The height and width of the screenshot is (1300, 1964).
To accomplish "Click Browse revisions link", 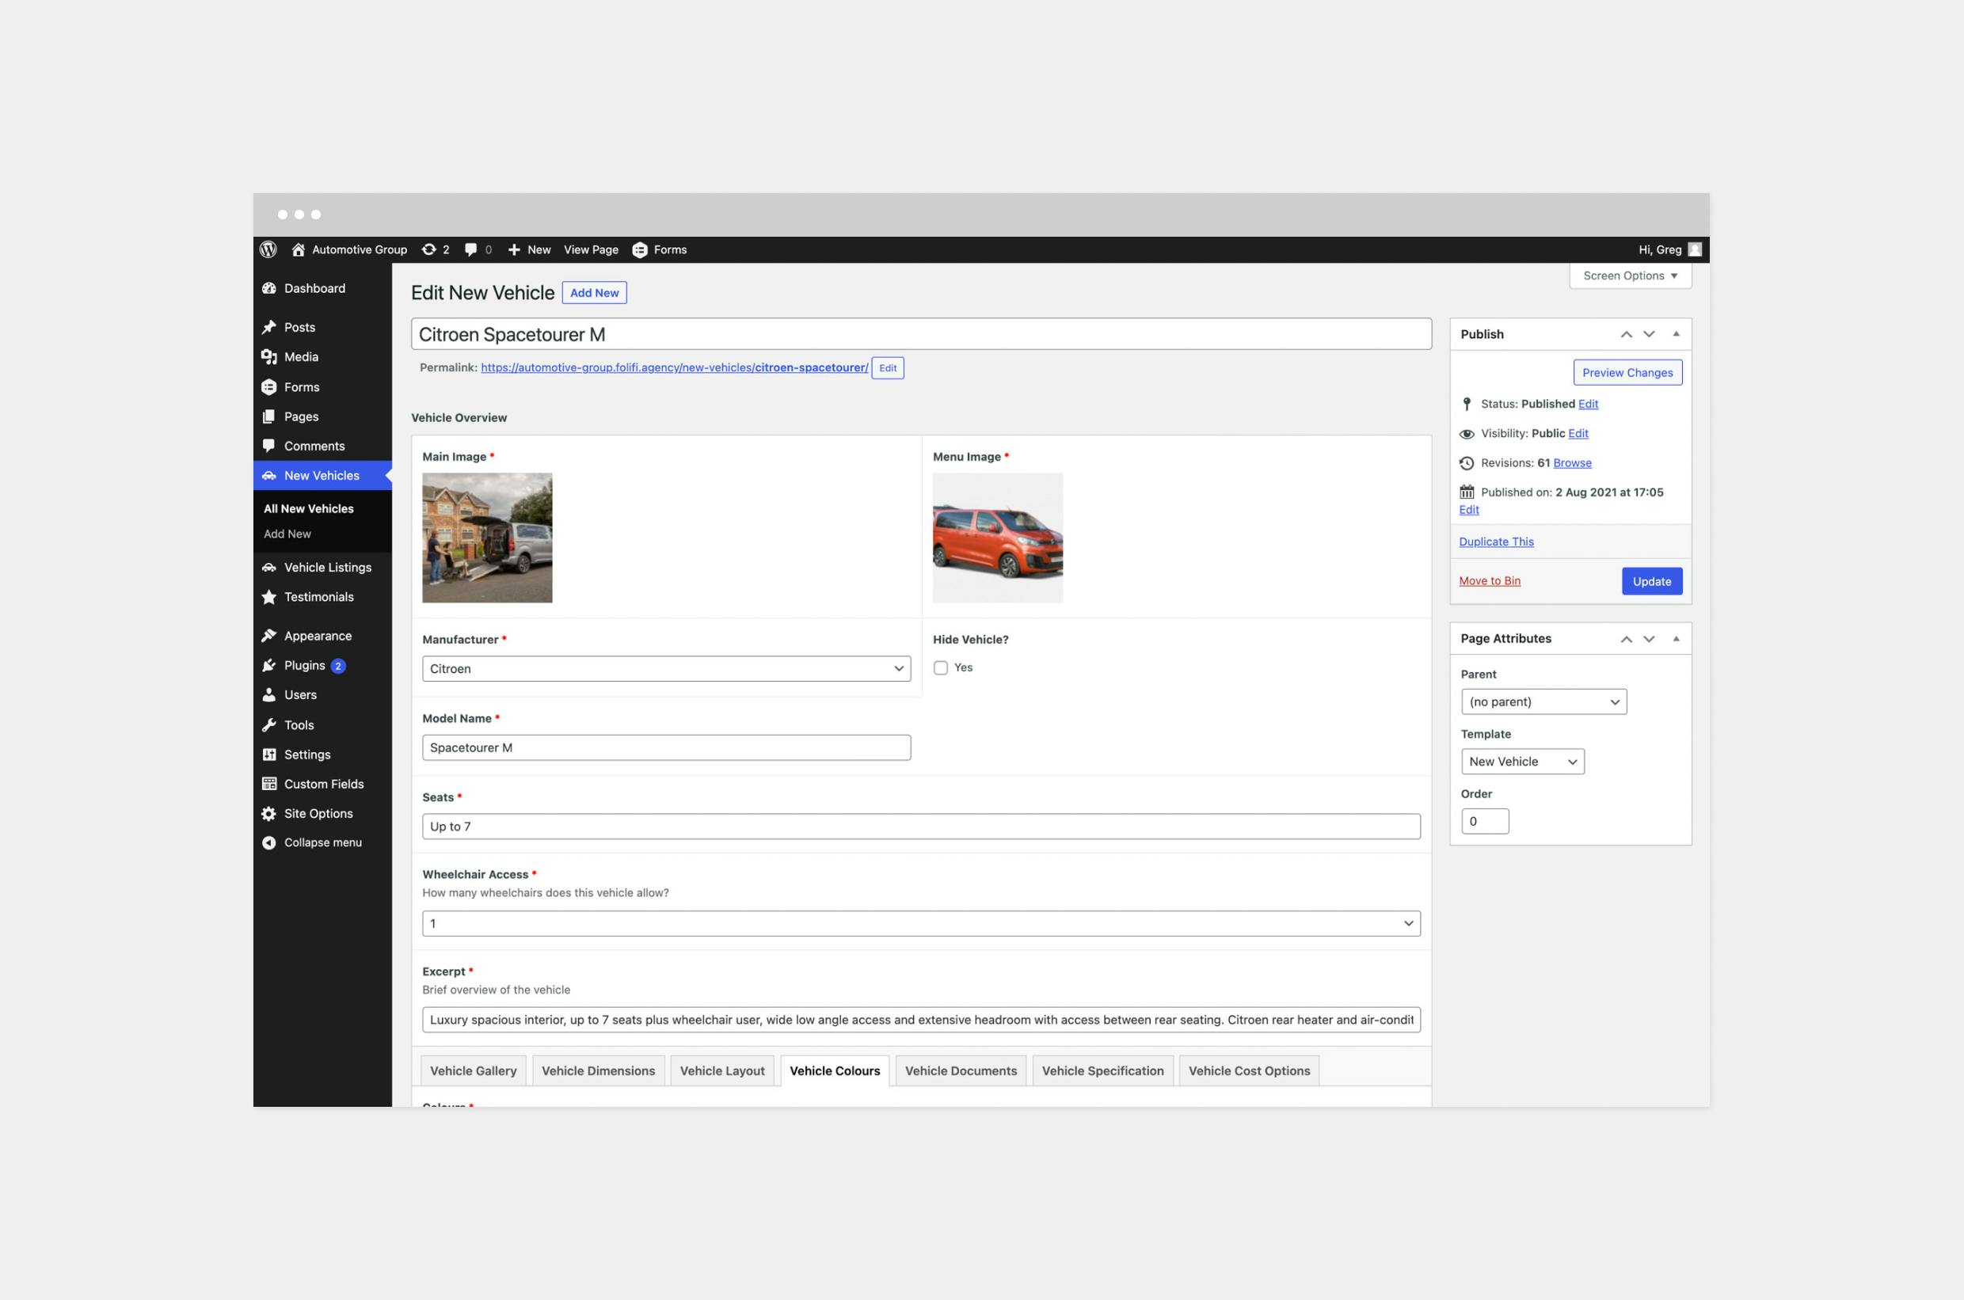I will pos(1572,463).
